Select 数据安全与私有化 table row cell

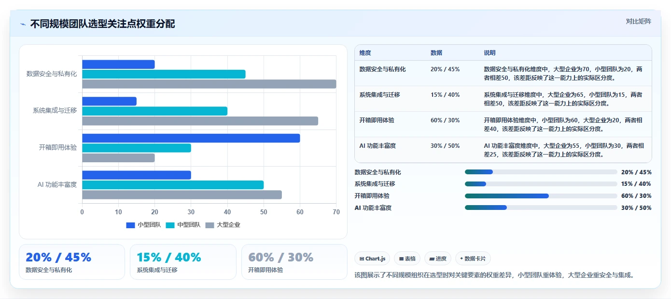(x=383, y=69)
